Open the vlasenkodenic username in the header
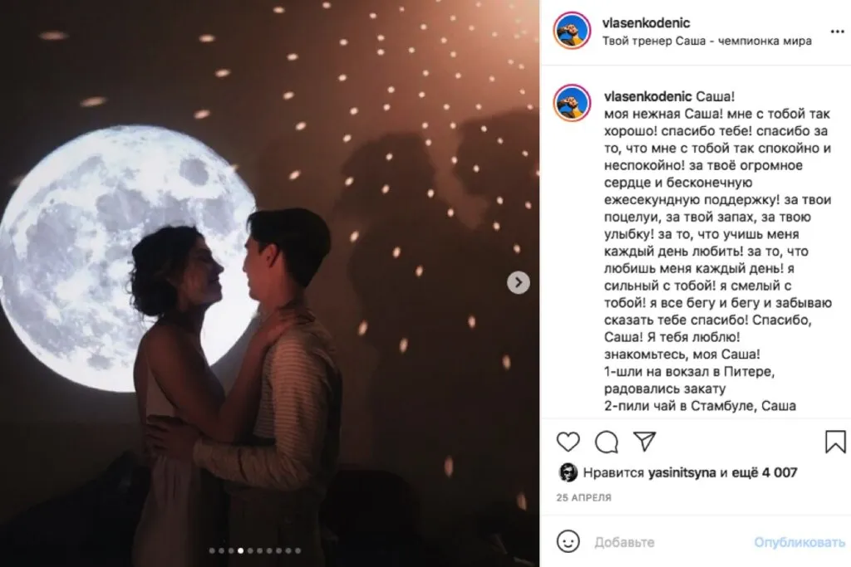The width and height of the screenshot is (851, 567). pos(646,22)
